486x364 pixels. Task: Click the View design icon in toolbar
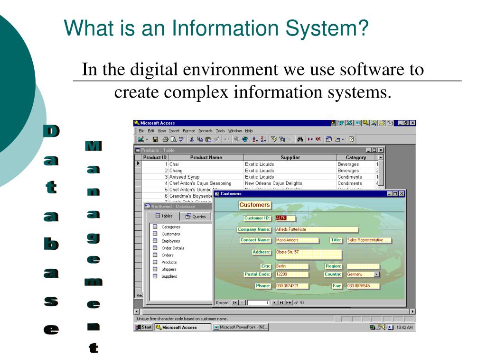click(140, 139)
